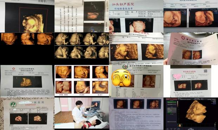This screenshot has width=218, height=130.
Task: Click the 汕头妇产医院 red heading
Action: (123, 4)
